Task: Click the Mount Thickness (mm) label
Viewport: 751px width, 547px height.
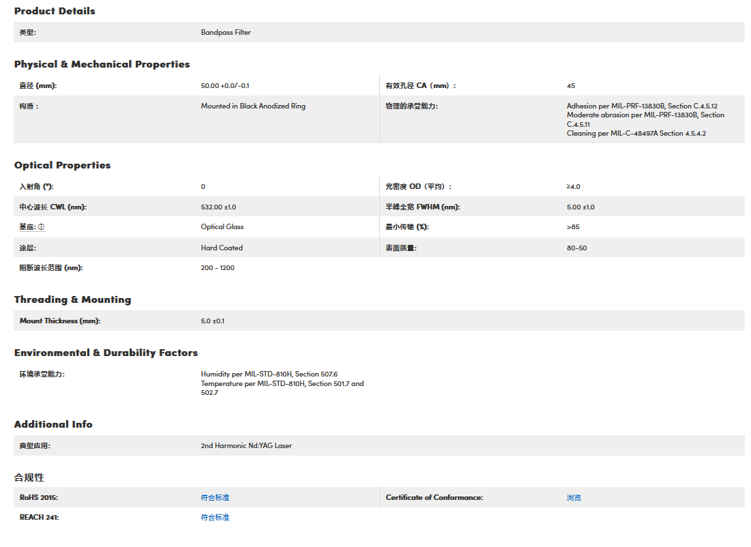Action: click(x=60, y=321)
